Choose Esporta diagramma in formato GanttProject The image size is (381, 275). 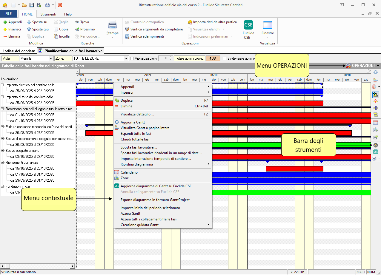(155, 200)
